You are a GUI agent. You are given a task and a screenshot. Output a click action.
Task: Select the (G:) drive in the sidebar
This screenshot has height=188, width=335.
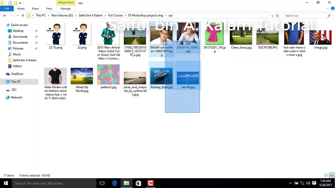click(14, 90)
